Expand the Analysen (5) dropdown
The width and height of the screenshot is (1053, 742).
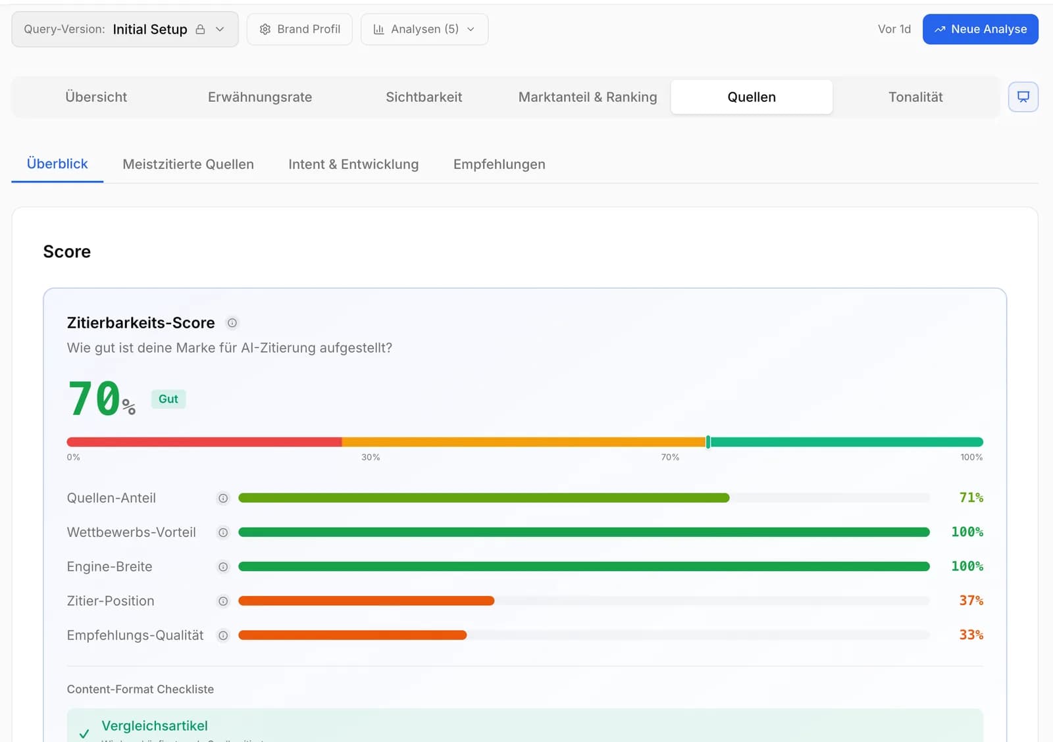click(424, 30)
